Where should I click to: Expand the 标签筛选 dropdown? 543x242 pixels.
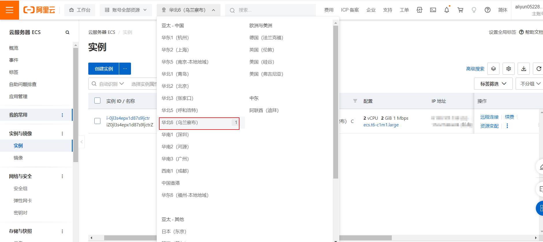tap(493, 84)
